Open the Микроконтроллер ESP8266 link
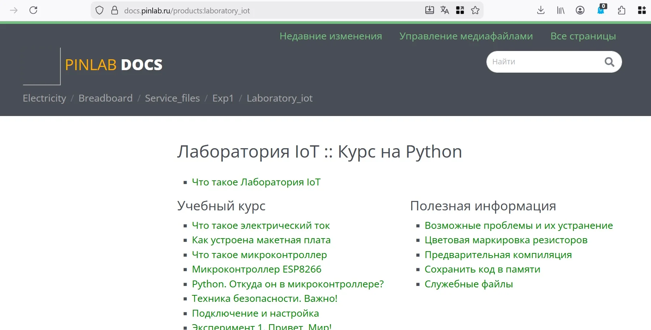The image size is (651, 330). [x=256, y=269]
